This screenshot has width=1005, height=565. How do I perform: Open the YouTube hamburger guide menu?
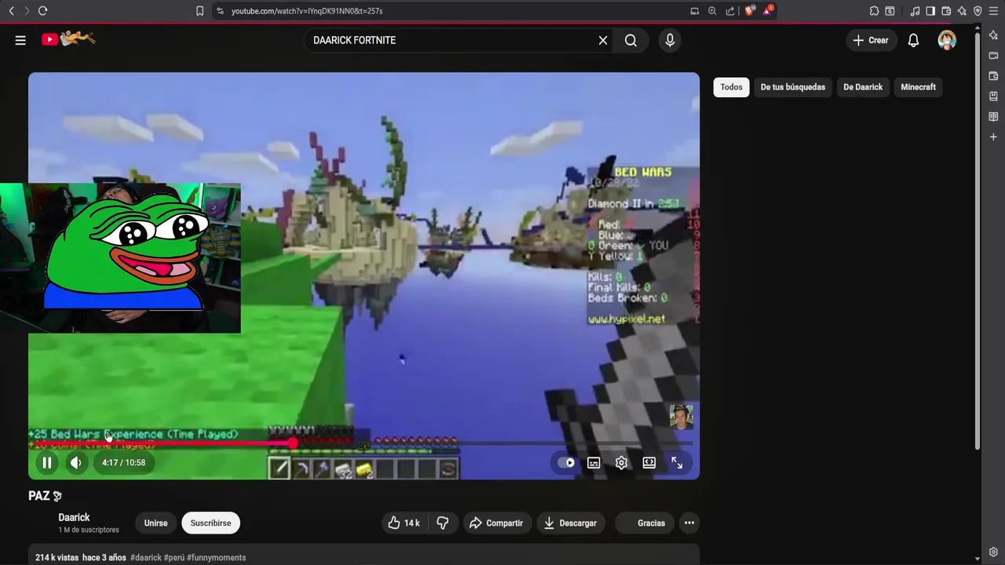[x=20, y=40]
